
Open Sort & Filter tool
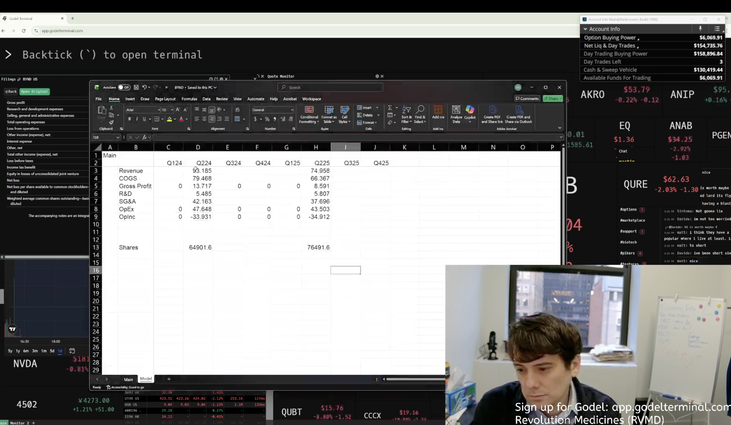pos(406,114)
